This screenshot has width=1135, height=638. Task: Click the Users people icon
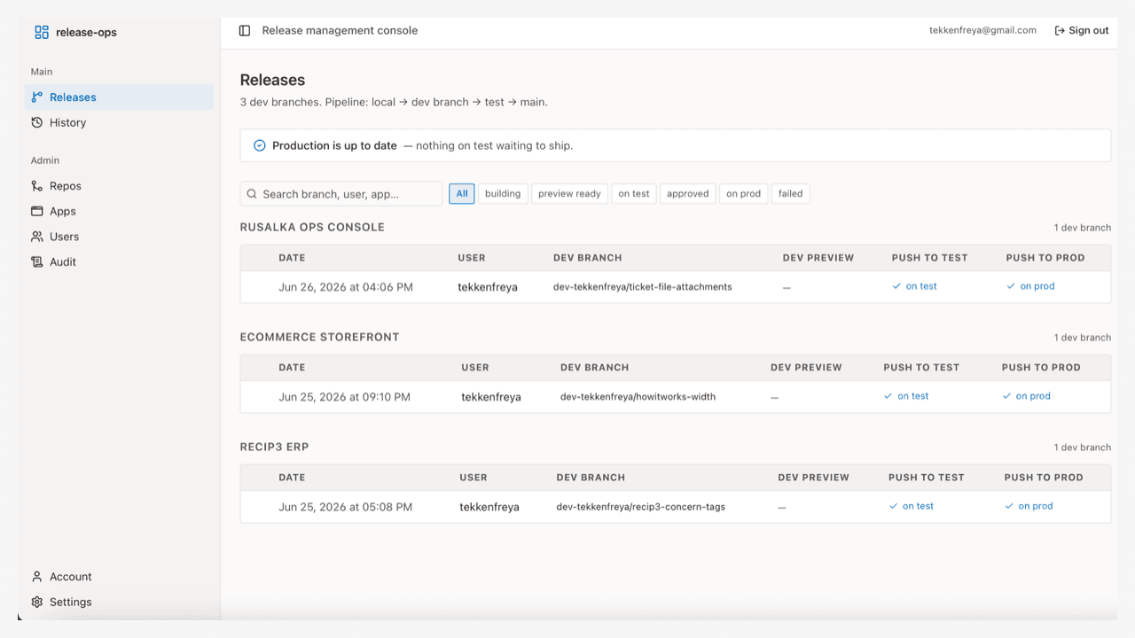pyautogui.click(x=37, y=237)
